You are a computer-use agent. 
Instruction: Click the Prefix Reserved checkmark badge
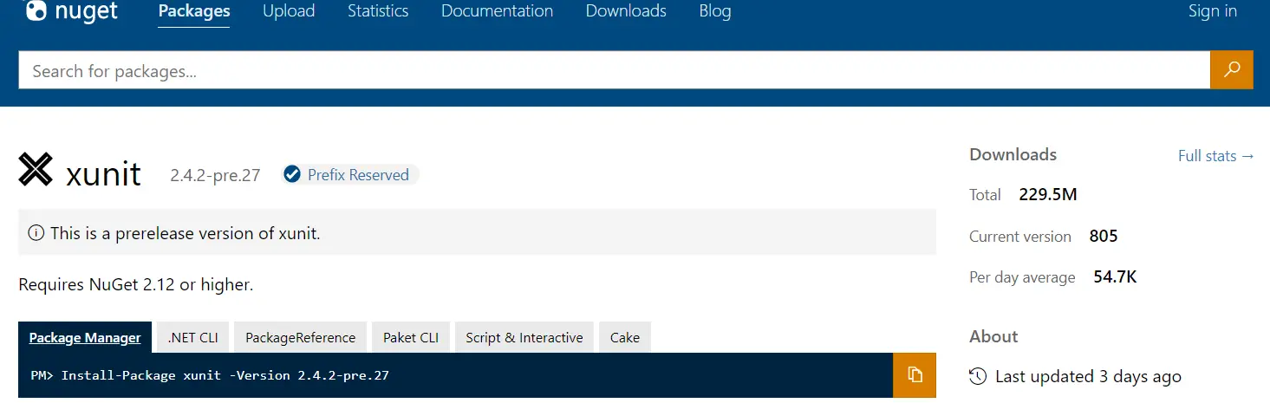click(292, 175)
